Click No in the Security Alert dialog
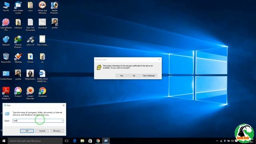Viewport: 256px width, 144px height. (x=134, y=76)
